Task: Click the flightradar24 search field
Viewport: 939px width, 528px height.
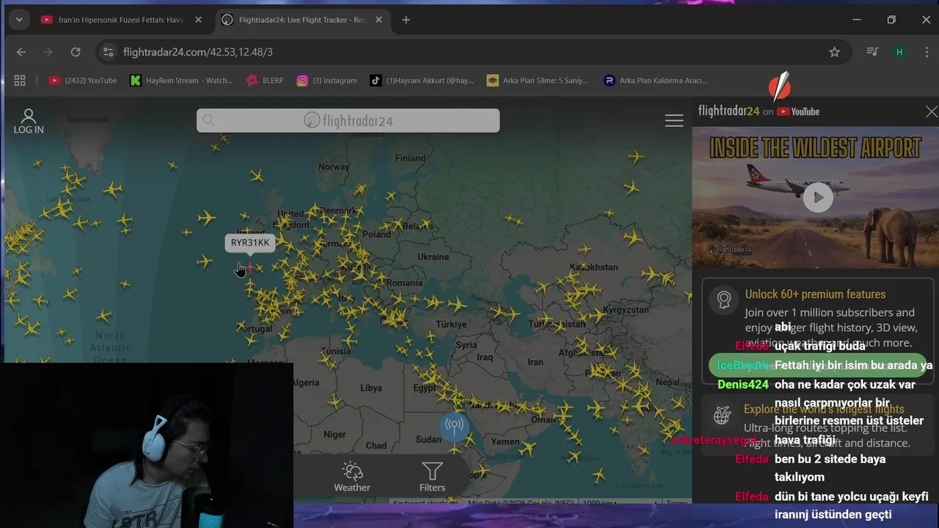Action: [348, 120]
